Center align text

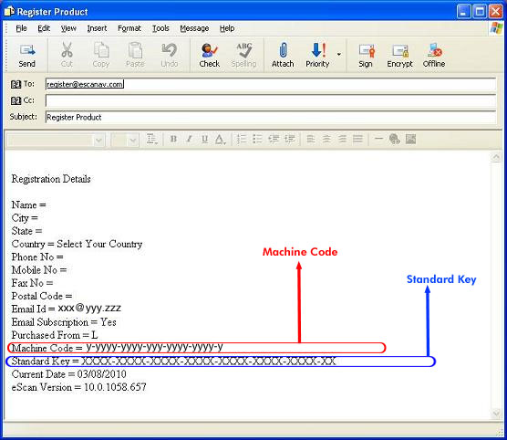(x=326, y=140)
